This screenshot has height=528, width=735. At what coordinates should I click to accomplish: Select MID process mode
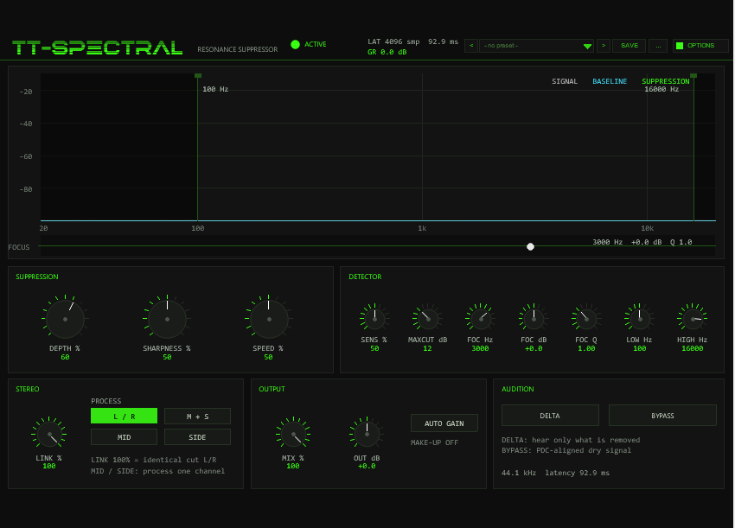(x=125, y=436)
